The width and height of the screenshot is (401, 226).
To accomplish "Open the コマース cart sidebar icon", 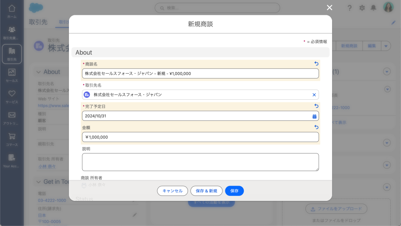I will click(12, 139).
